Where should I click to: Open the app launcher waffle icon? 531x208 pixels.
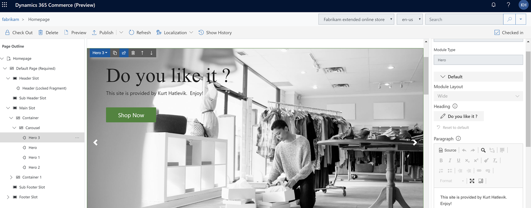[5, 5]
